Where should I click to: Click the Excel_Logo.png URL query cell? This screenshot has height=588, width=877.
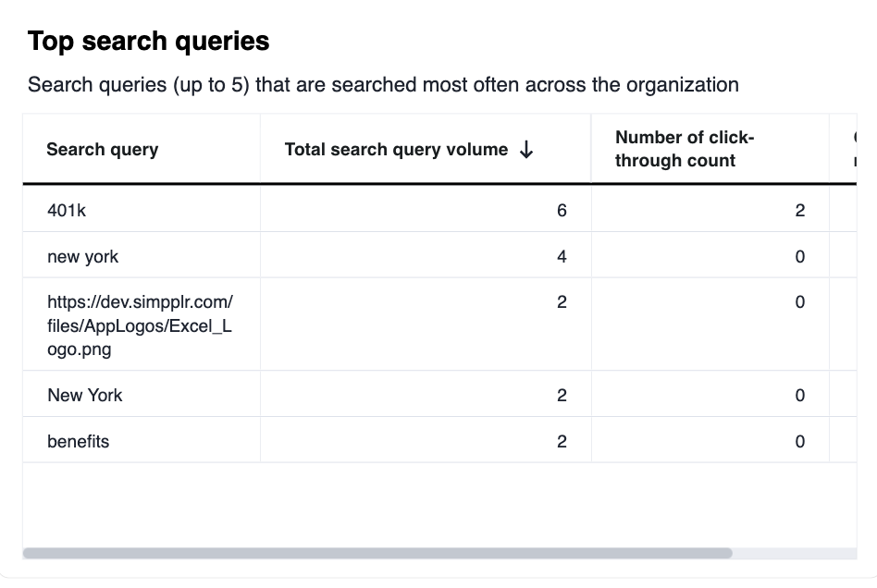[x=140, y=325]
